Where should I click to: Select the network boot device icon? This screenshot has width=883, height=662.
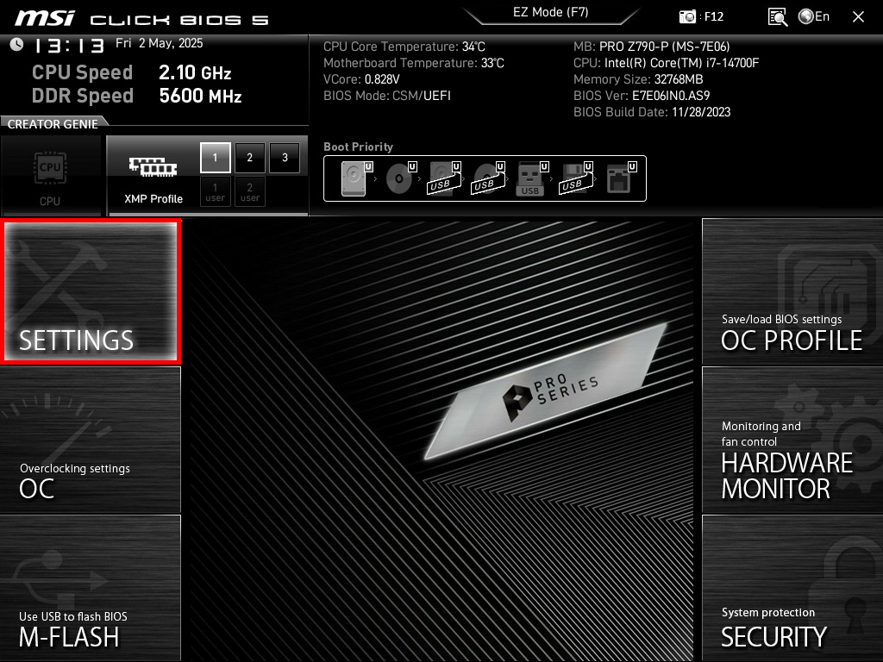point(621,178)
